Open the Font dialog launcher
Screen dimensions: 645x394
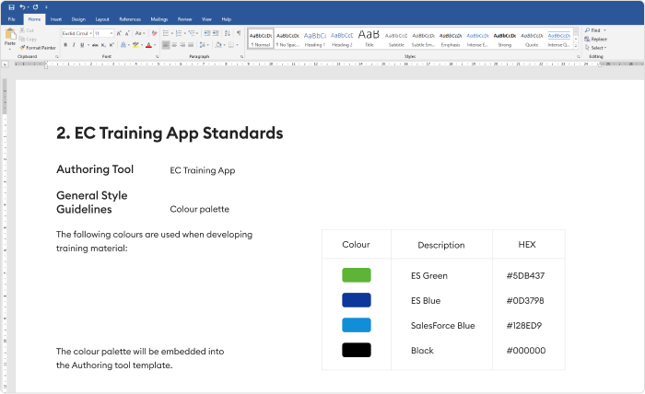click(x=158, y=57)
